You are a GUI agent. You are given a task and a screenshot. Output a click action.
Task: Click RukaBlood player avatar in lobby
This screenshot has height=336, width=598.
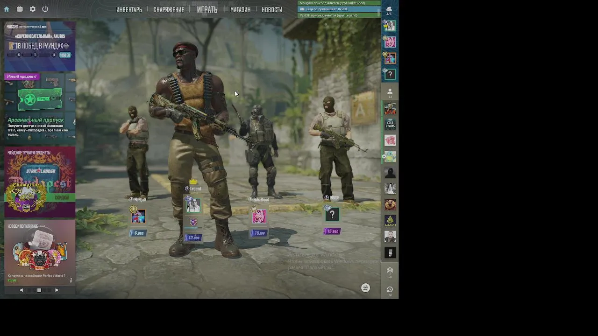pyautogui.click(x=259, y=216)
